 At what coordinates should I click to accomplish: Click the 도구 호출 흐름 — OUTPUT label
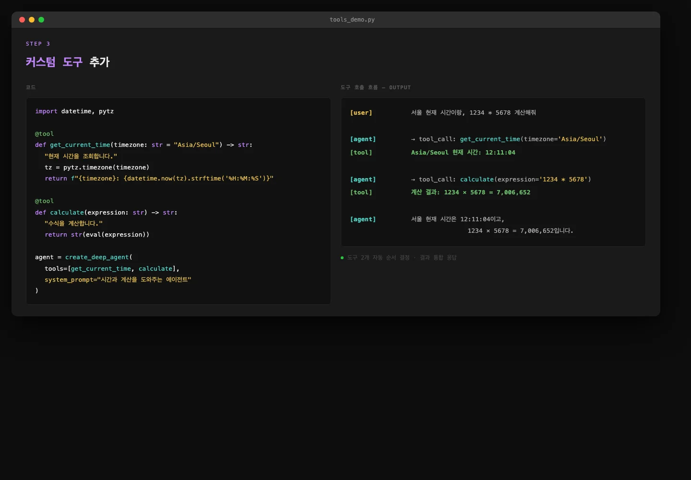point(375,87)
